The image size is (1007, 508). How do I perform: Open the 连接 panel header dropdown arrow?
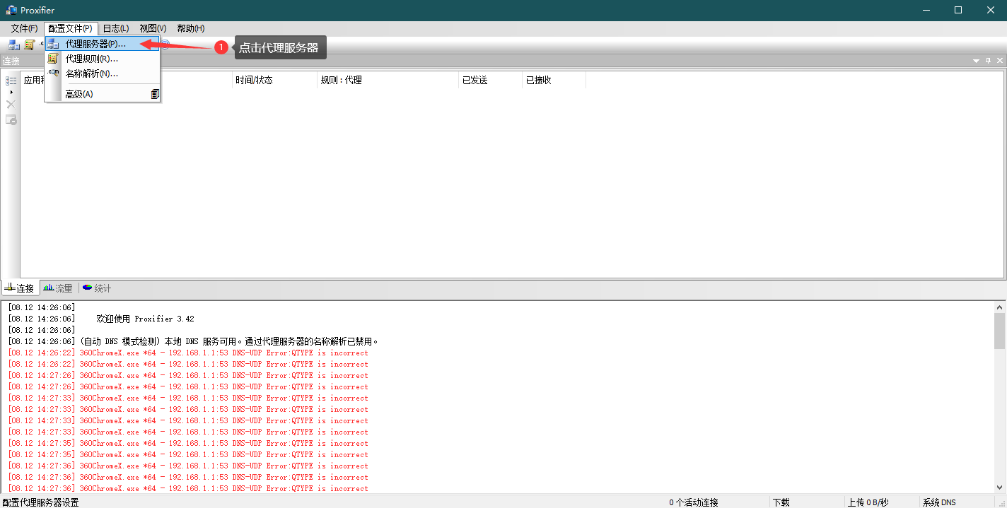point(977,61)
